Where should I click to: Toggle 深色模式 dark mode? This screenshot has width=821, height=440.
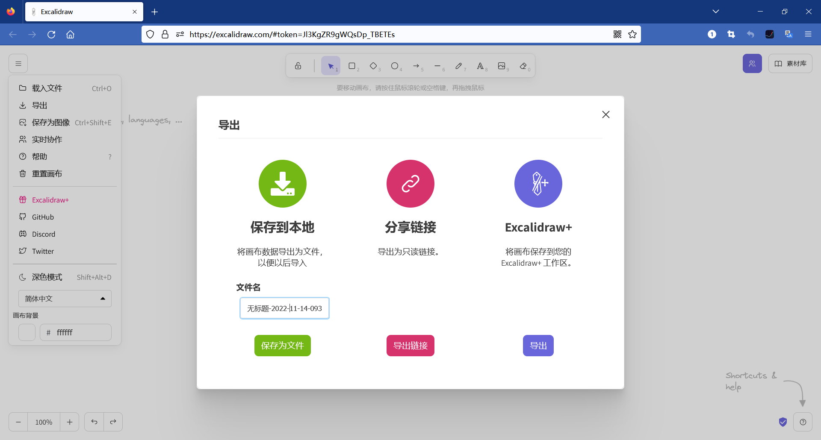pyautogui.click(x=65, y=277)
